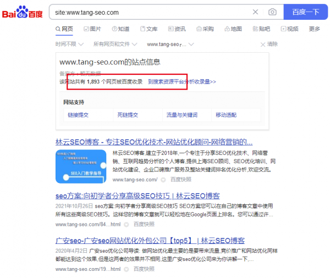Open 到搜索资源平台分析收录量 link
This screenshot has height=278, width=330.
point(182,82)
